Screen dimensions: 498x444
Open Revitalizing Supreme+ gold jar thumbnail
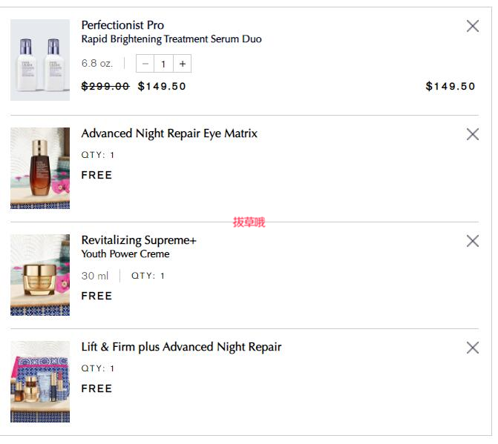coord(40,275)
